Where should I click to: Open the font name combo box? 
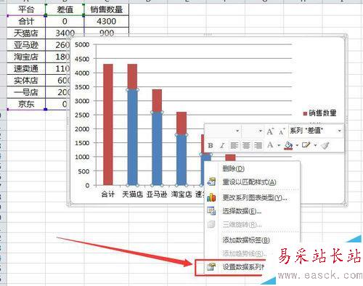[223, 131]
